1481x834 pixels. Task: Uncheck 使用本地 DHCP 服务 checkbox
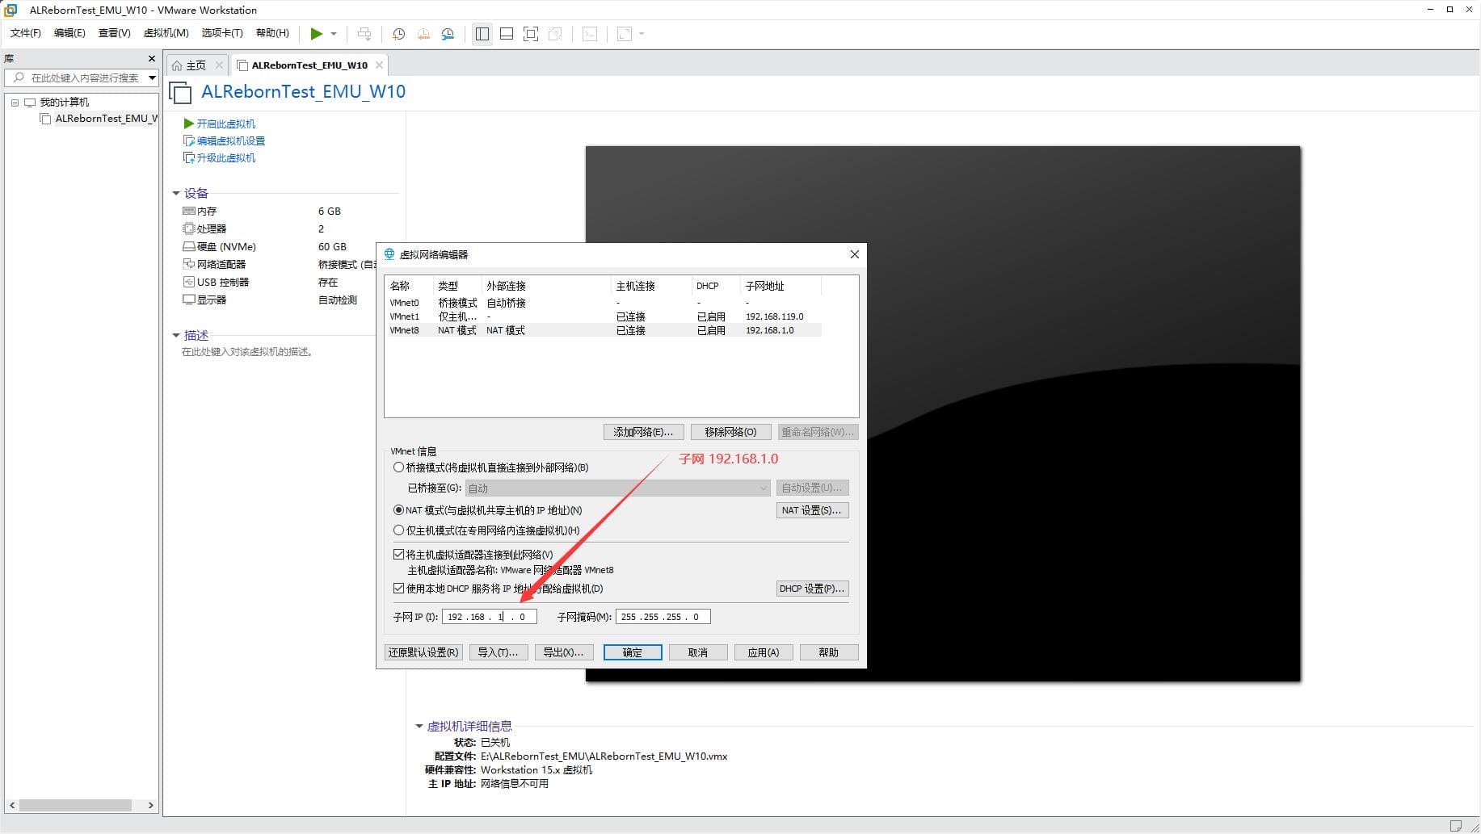point(398,589)
